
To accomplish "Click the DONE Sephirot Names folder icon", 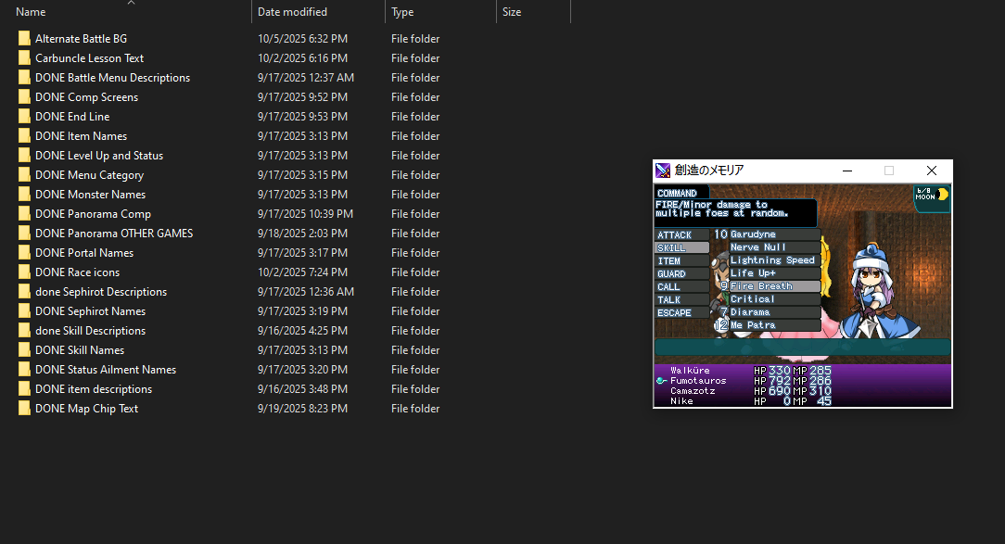I will coord(24,310).
